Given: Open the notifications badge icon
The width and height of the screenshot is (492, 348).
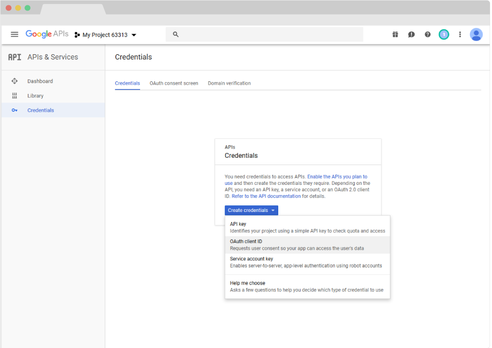Looking at the screenshot, I should (x=444, y=34).
